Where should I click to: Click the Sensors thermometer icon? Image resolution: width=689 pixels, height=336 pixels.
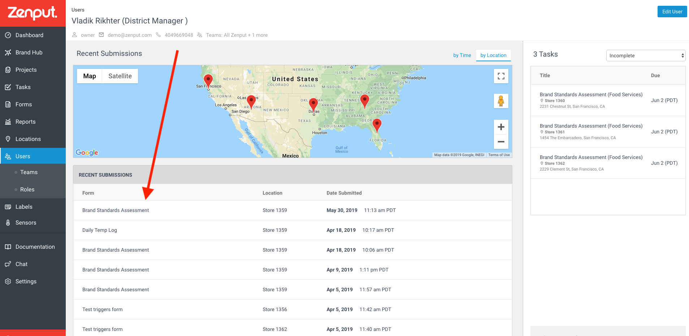8,222
